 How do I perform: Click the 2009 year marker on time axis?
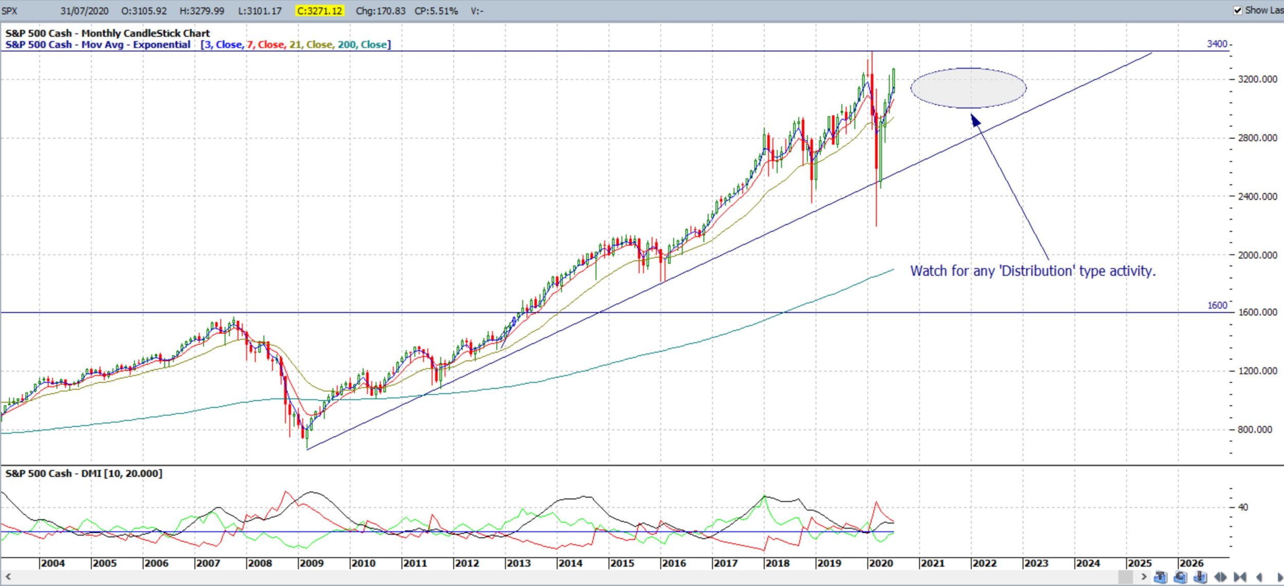pos(312,563)
